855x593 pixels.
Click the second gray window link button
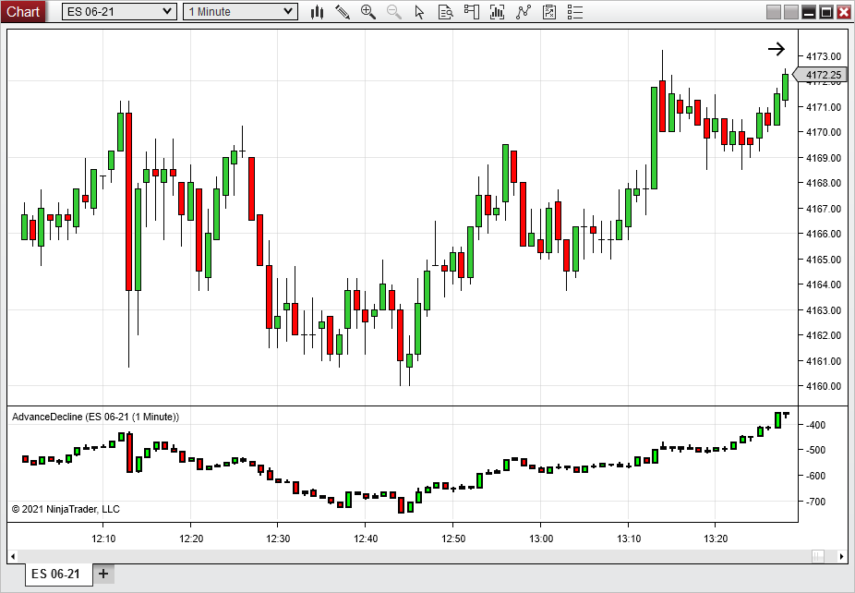791,12
